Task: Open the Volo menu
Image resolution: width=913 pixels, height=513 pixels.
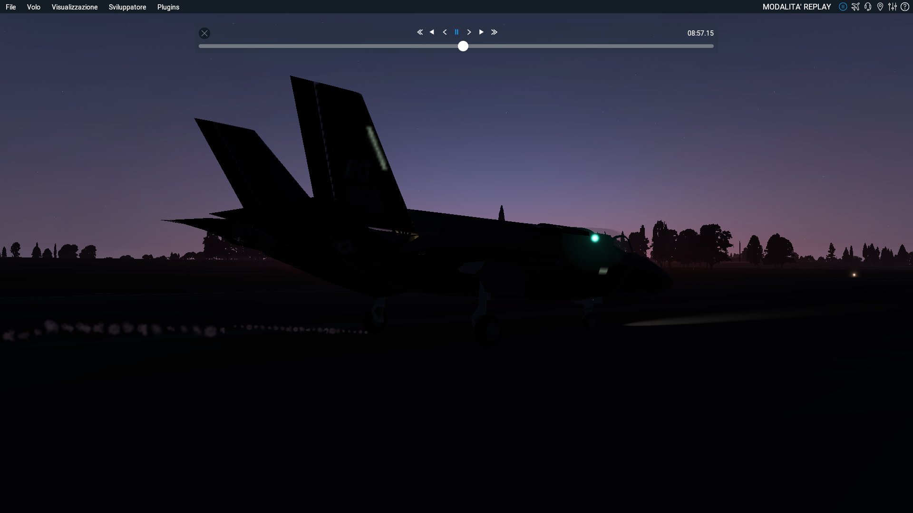Action: click(34, 7)
